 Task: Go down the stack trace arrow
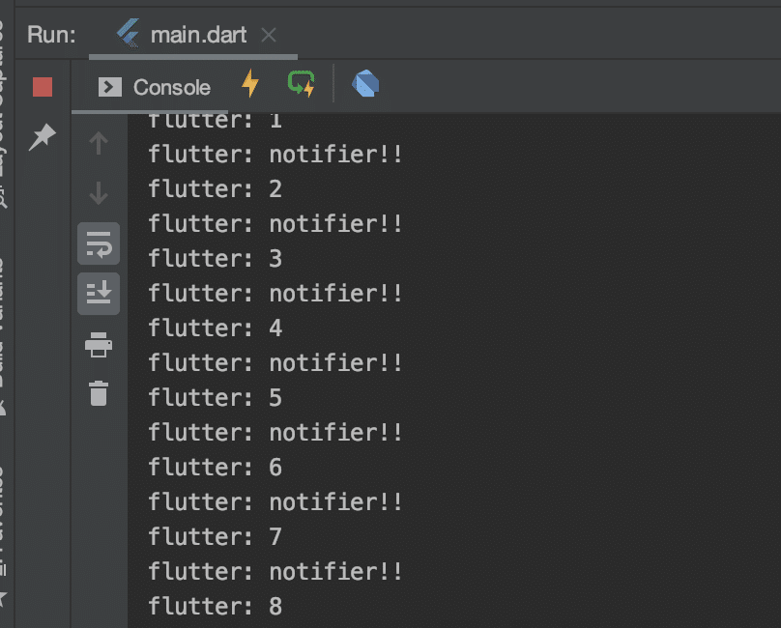point(99,193)
